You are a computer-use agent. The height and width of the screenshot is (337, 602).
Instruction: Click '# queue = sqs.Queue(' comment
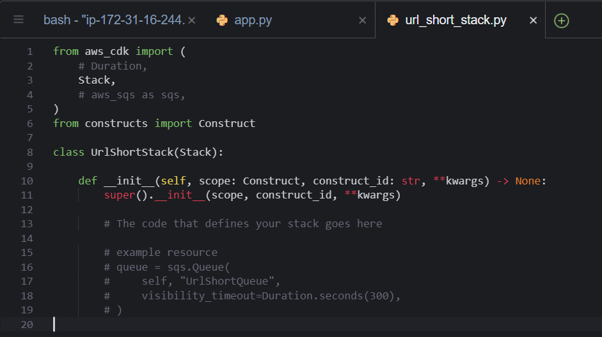[166, 267]
